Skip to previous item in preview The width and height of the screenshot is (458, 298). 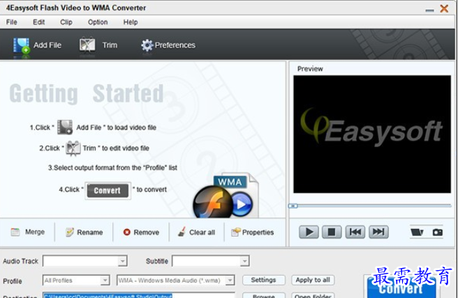click(x=355, y=232)
